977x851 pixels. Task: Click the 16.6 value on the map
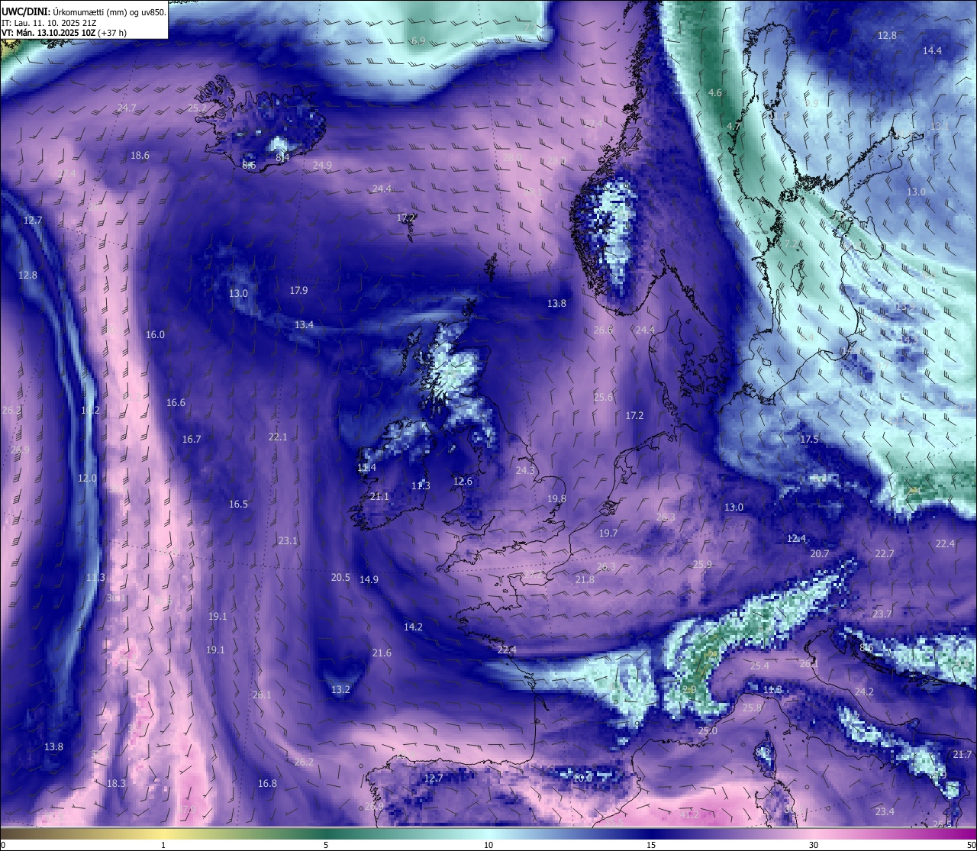[x=176, y=402]
